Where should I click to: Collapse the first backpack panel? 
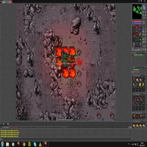tap(145, 76)
